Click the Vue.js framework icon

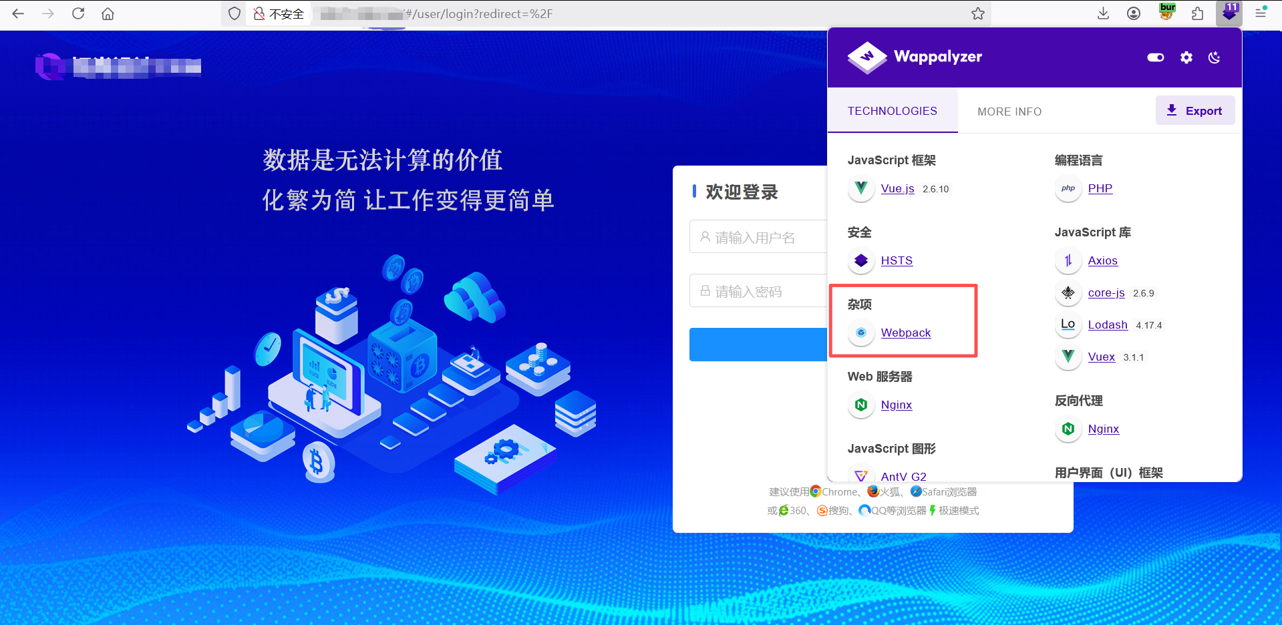pyautogui.click(x=860, y=189)
